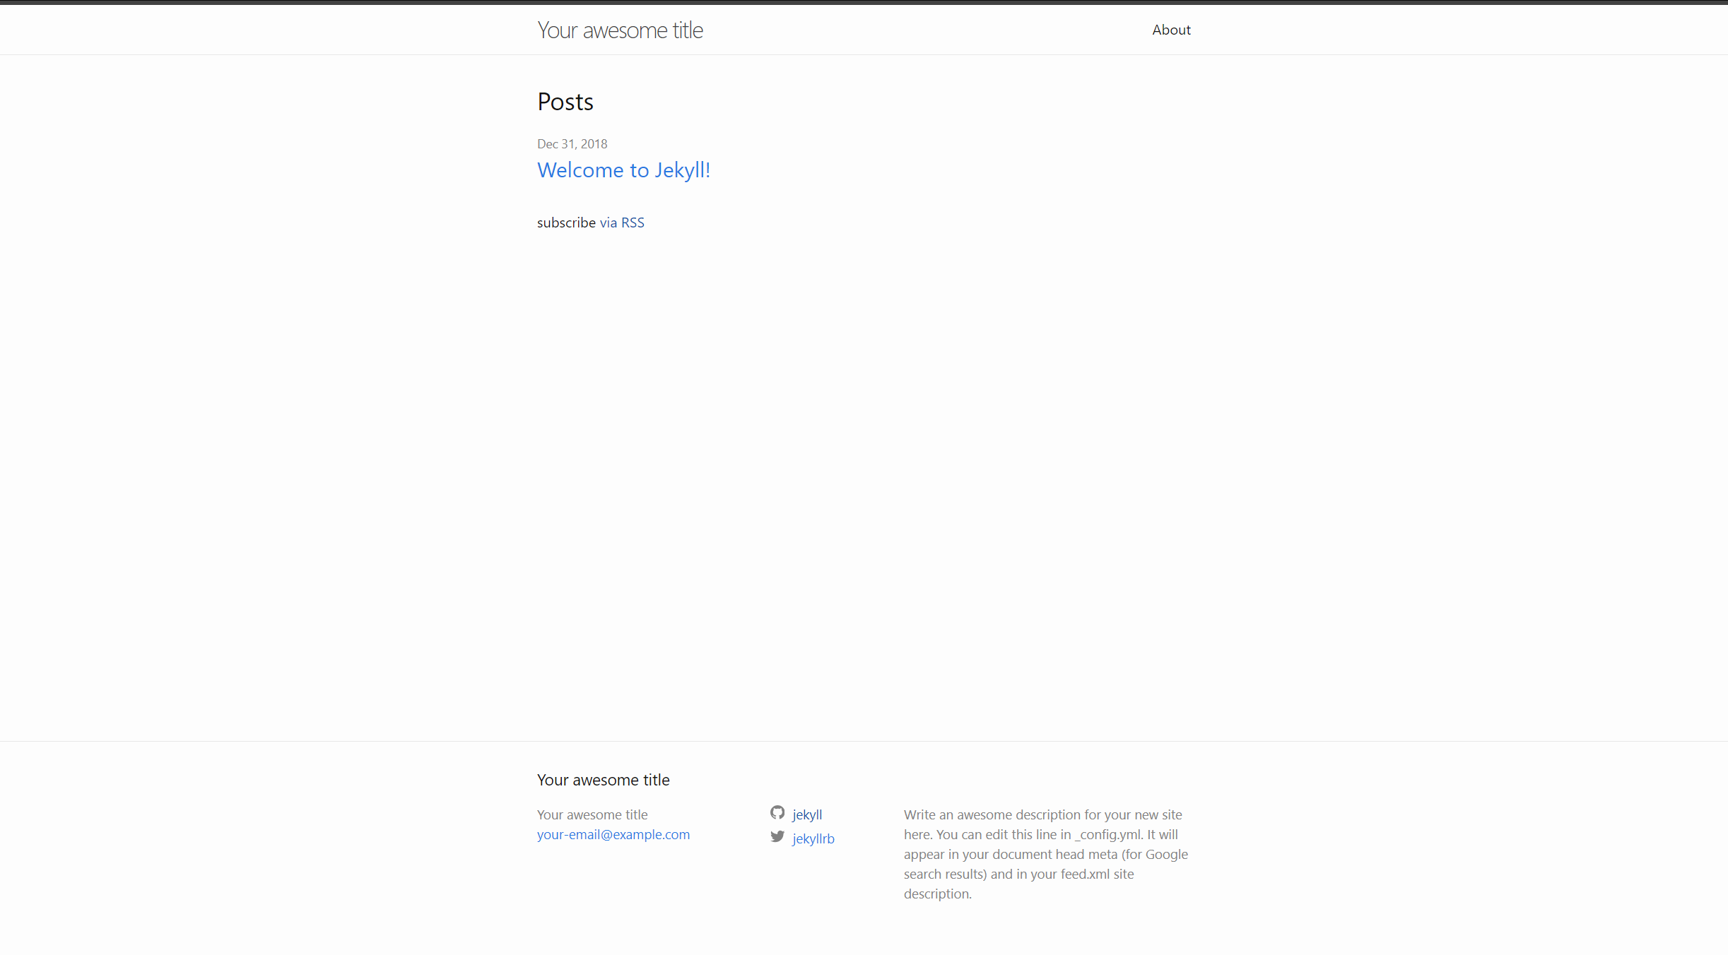Viewport: 1728px width, 955px height.
Task: Click the footer site description paragraph
Action: [1046, 854]
